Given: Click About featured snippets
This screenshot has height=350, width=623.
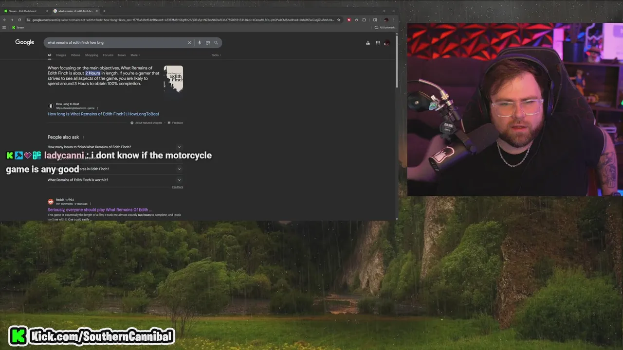Looking at the screenshot, I should 146,122.
